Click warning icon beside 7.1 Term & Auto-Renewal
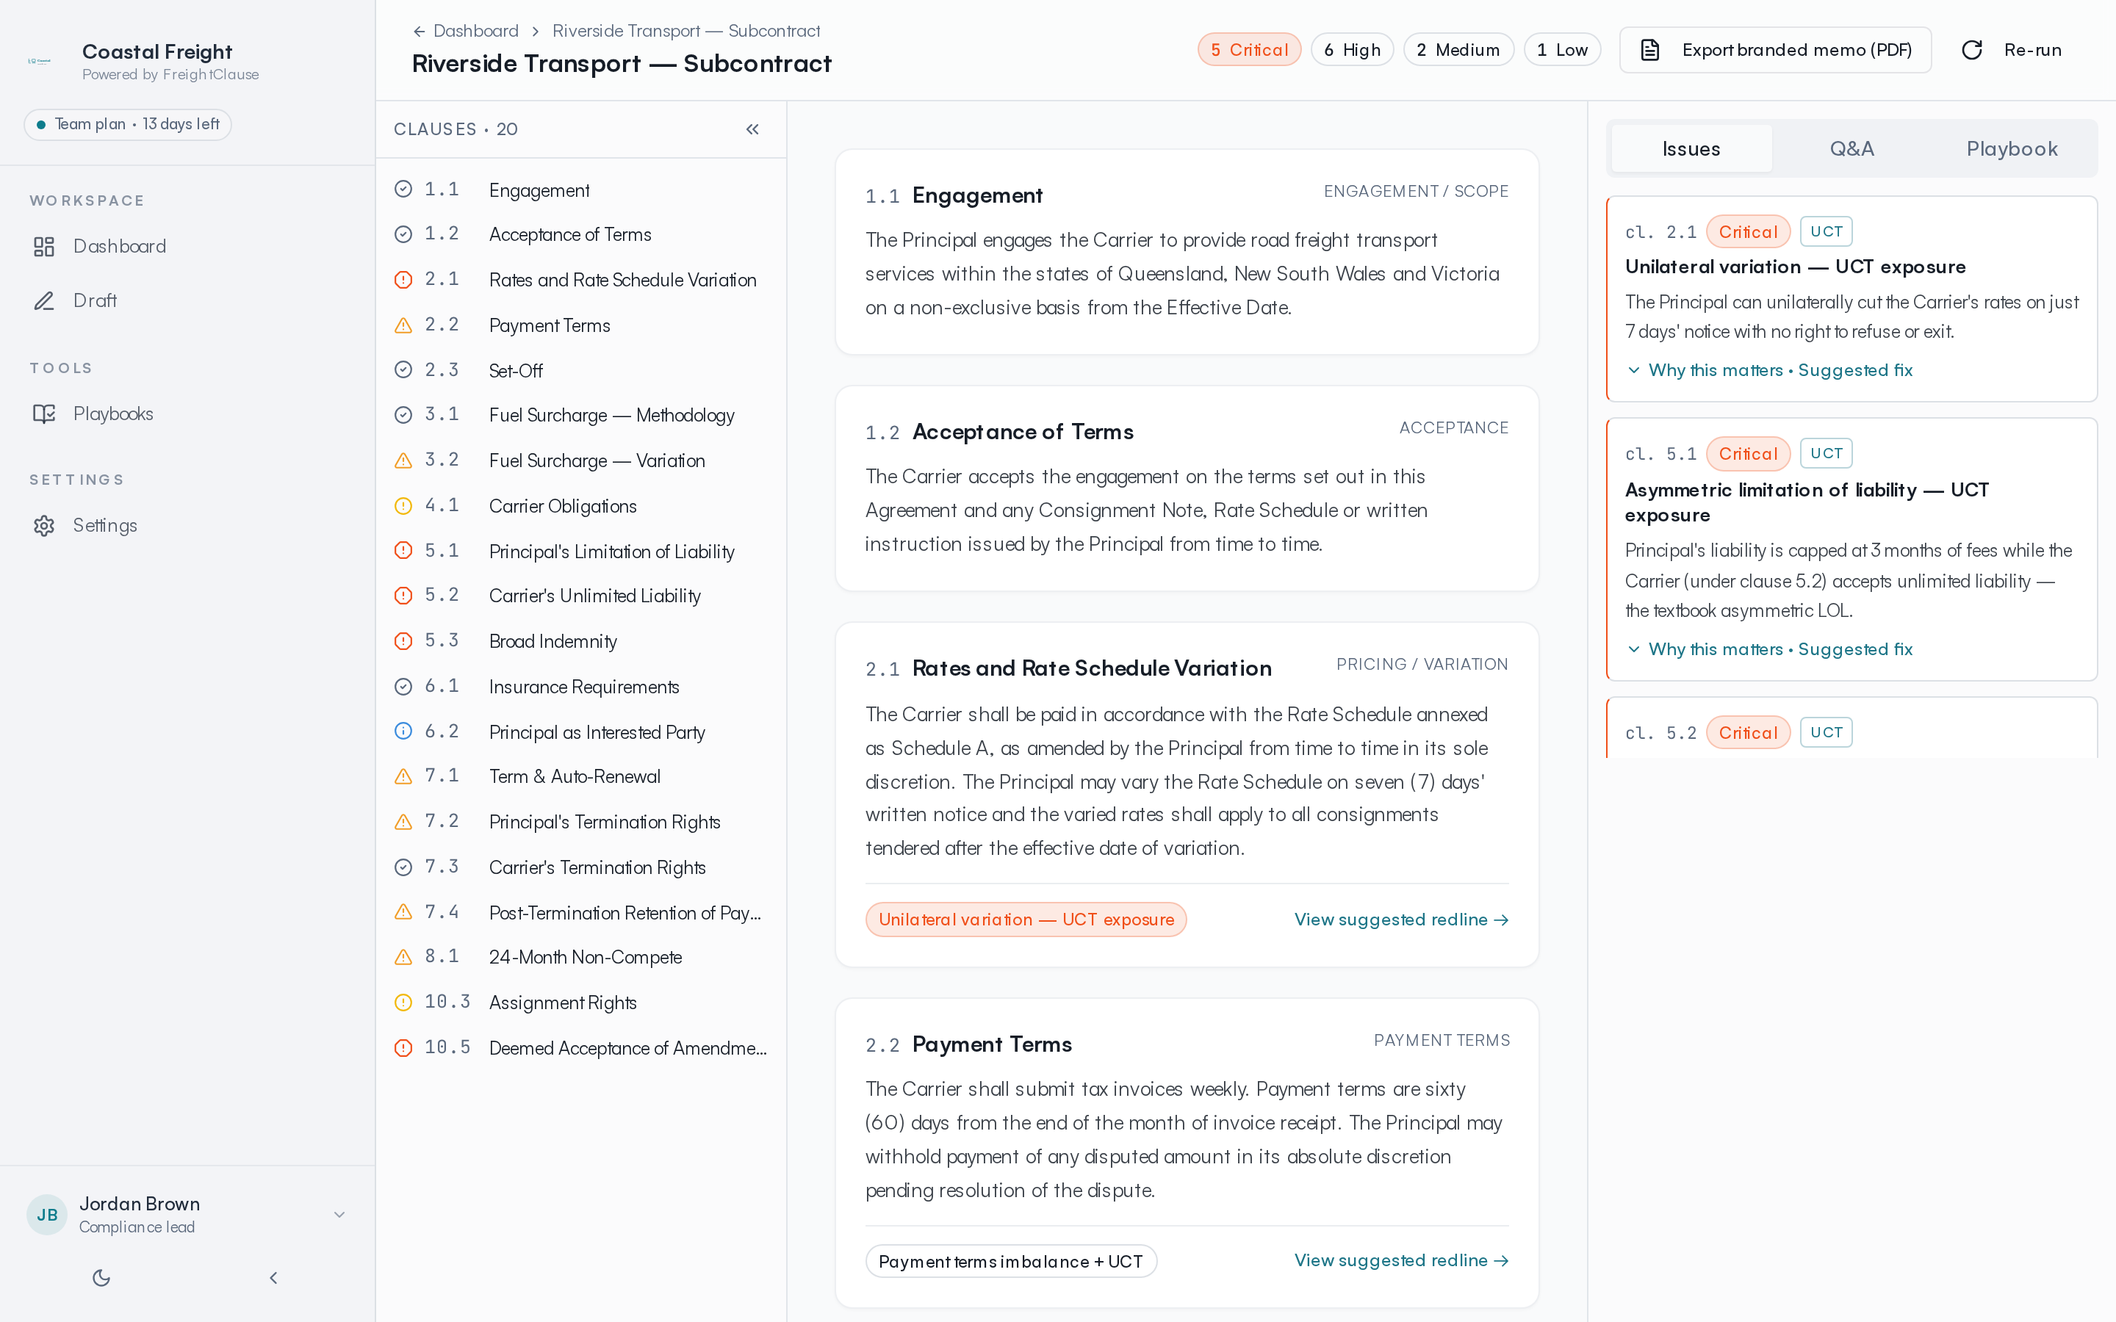Viewport: 2116px width, 1322px height. coord(403,776)
